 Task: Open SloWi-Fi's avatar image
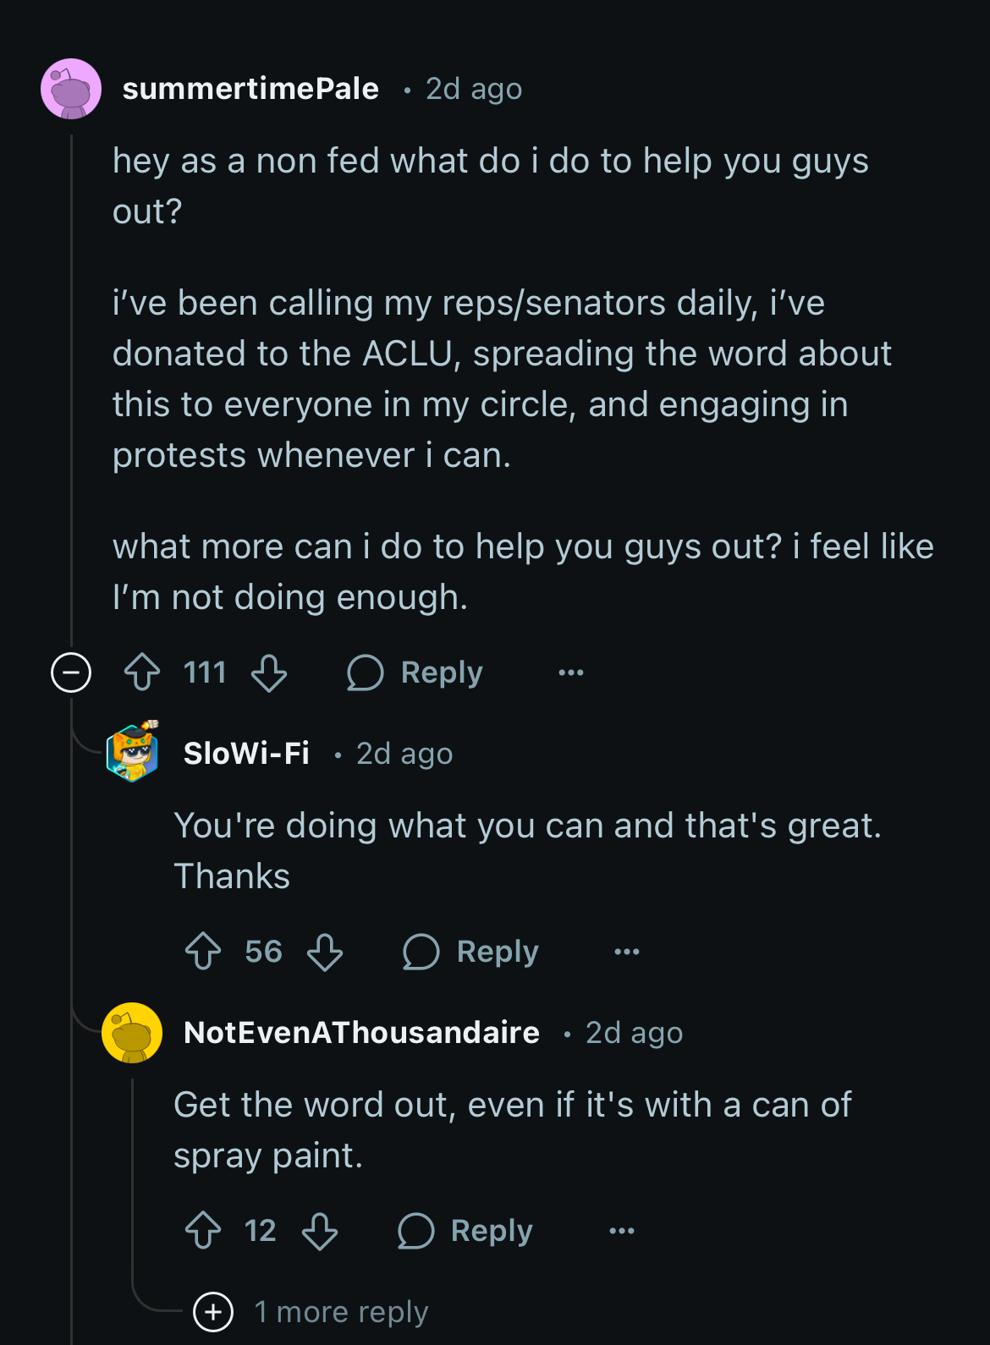pos(132,752)
